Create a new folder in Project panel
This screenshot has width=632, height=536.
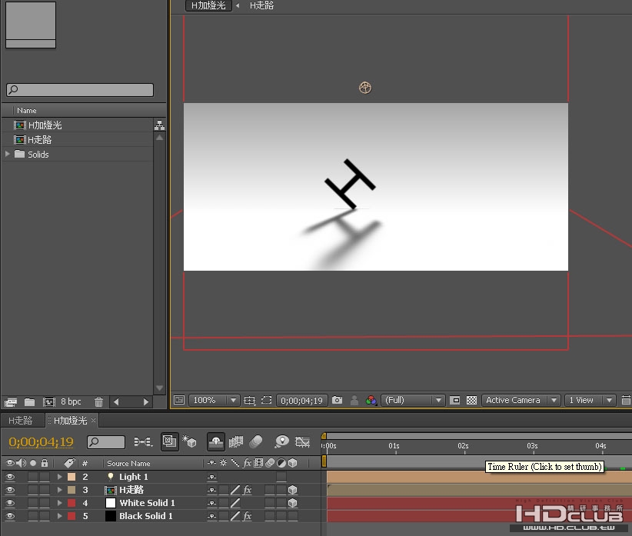click(29, 401)
